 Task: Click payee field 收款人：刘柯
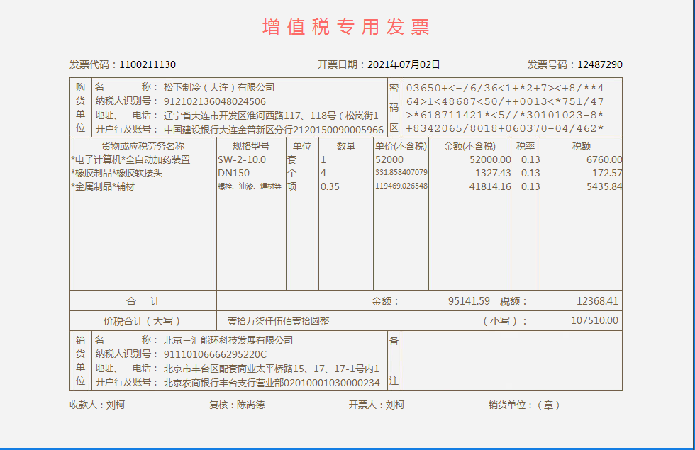point(97,405)
